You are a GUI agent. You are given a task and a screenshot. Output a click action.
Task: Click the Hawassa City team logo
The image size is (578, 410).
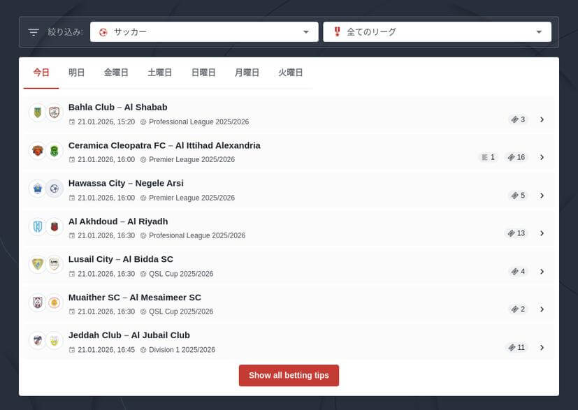37,188
